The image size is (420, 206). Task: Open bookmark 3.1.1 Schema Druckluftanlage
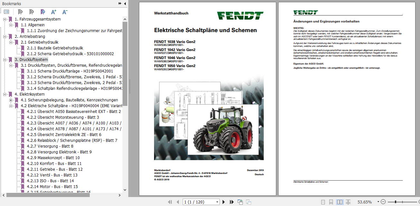[70, 71]
